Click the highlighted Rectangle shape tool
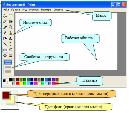 [x=5, y=50]
